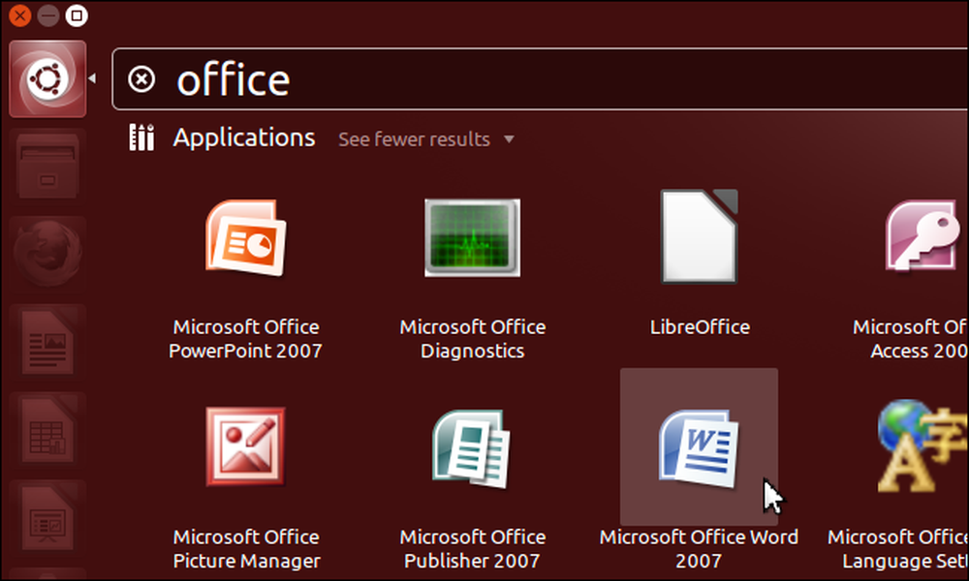
Task: Click the Microsoft Office Publisher 2007 label
Action: 473,548
